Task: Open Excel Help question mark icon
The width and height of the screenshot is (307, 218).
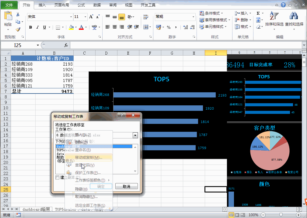Action: (x=283, y=5)
